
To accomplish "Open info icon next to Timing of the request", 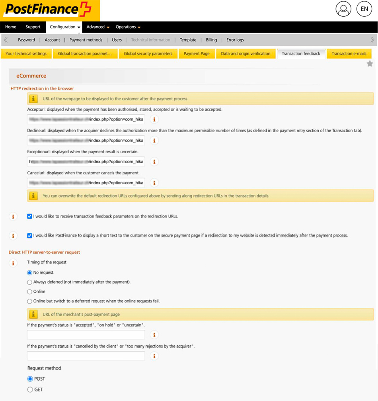I will point(13,263).
